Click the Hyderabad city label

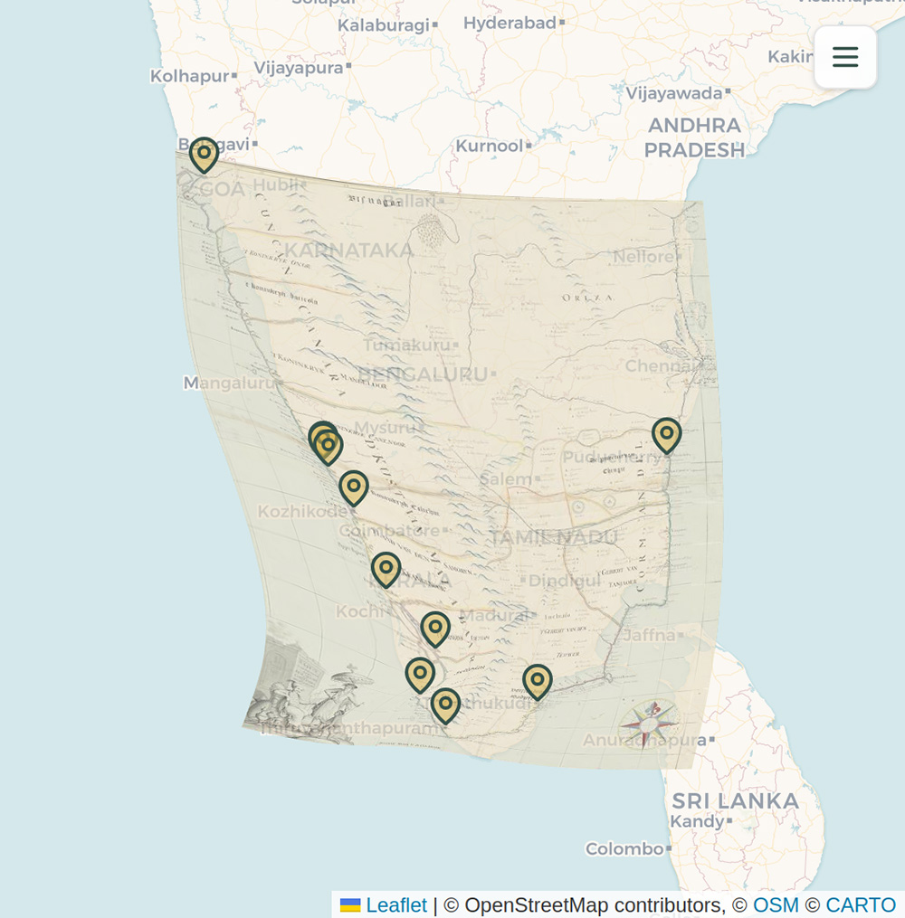[x=510, y=23]
